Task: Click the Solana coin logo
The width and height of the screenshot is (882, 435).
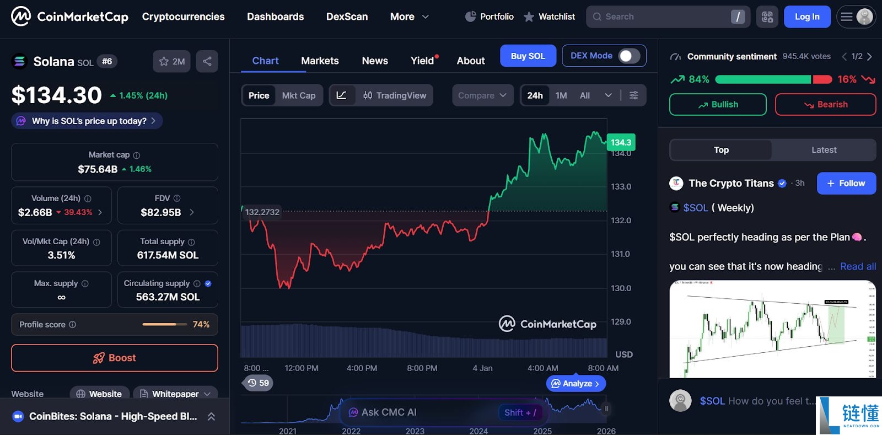Action: point(19,61)
